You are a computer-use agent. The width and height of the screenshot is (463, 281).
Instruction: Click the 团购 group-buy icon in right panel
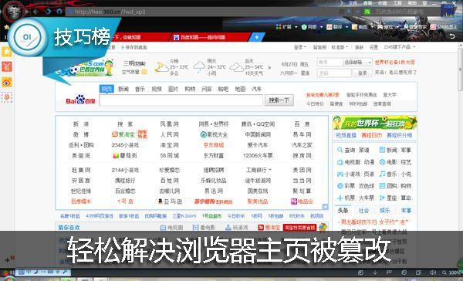pyautogui.click(x=382, y=186)
